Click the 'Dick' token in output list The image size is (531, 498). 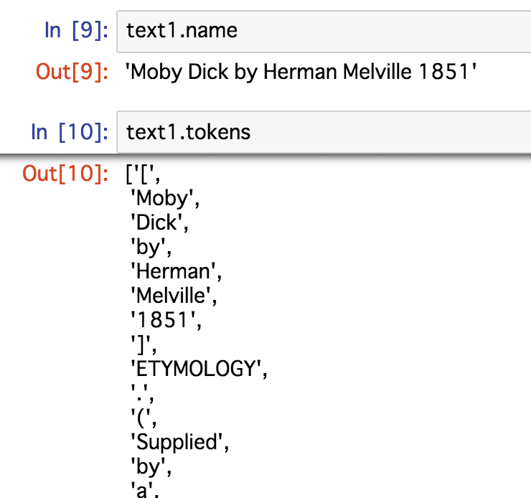tap(159, 222)
